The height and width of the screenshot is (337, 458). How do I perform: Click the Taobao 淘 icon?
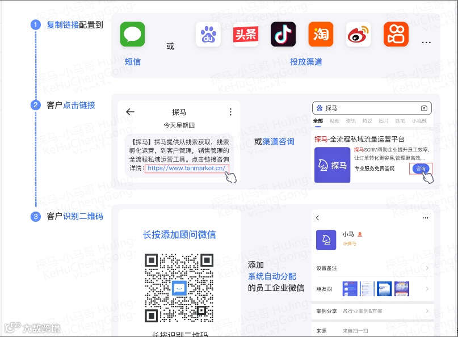pyautogui.click(x=321, y=34)
